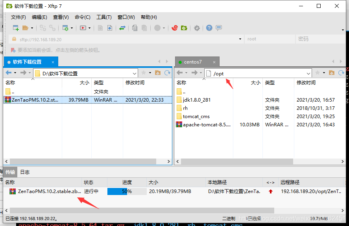This screenshot has width=349, height=226.
Task: Click the new file document toolbar icon
Action: coord(100,28)
